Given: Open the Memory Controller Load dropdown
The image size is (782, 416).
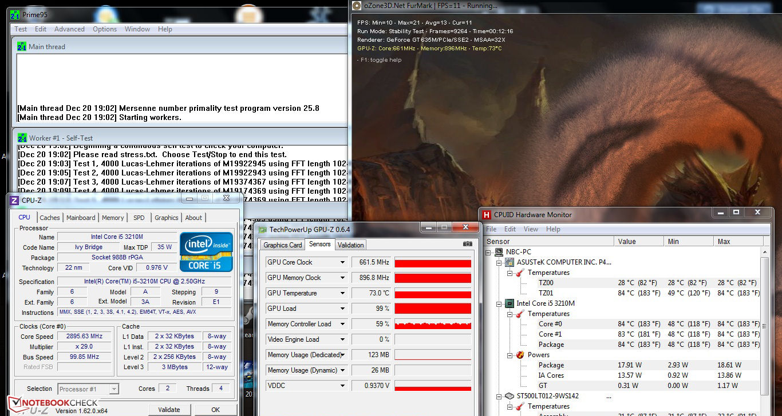Looking at the screenshot, I should (x=343, y=324).
